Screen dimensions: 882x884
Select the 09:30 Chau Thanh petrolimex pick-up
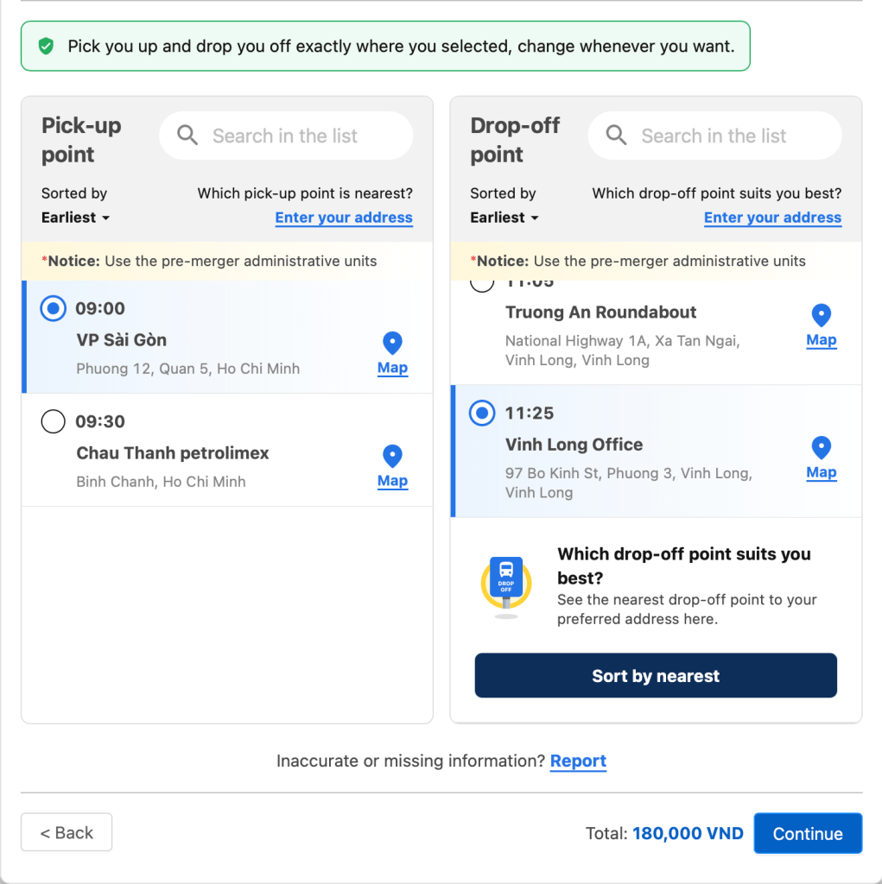click(53, 421)
